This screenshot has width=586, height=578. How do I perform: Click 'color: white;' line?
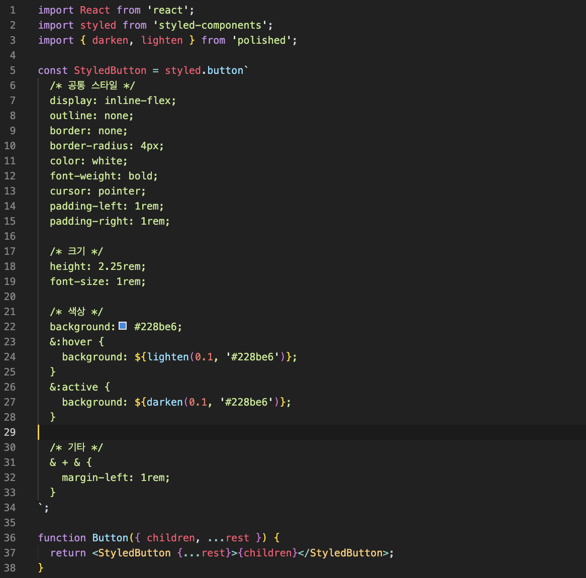[88, 161]
